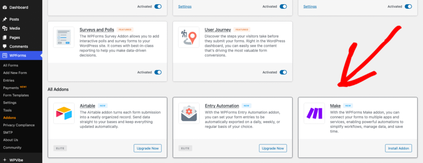Click Install Addon for Make
Screen dimensions: 423x163
pyautogui.click(x=399, y=148)
